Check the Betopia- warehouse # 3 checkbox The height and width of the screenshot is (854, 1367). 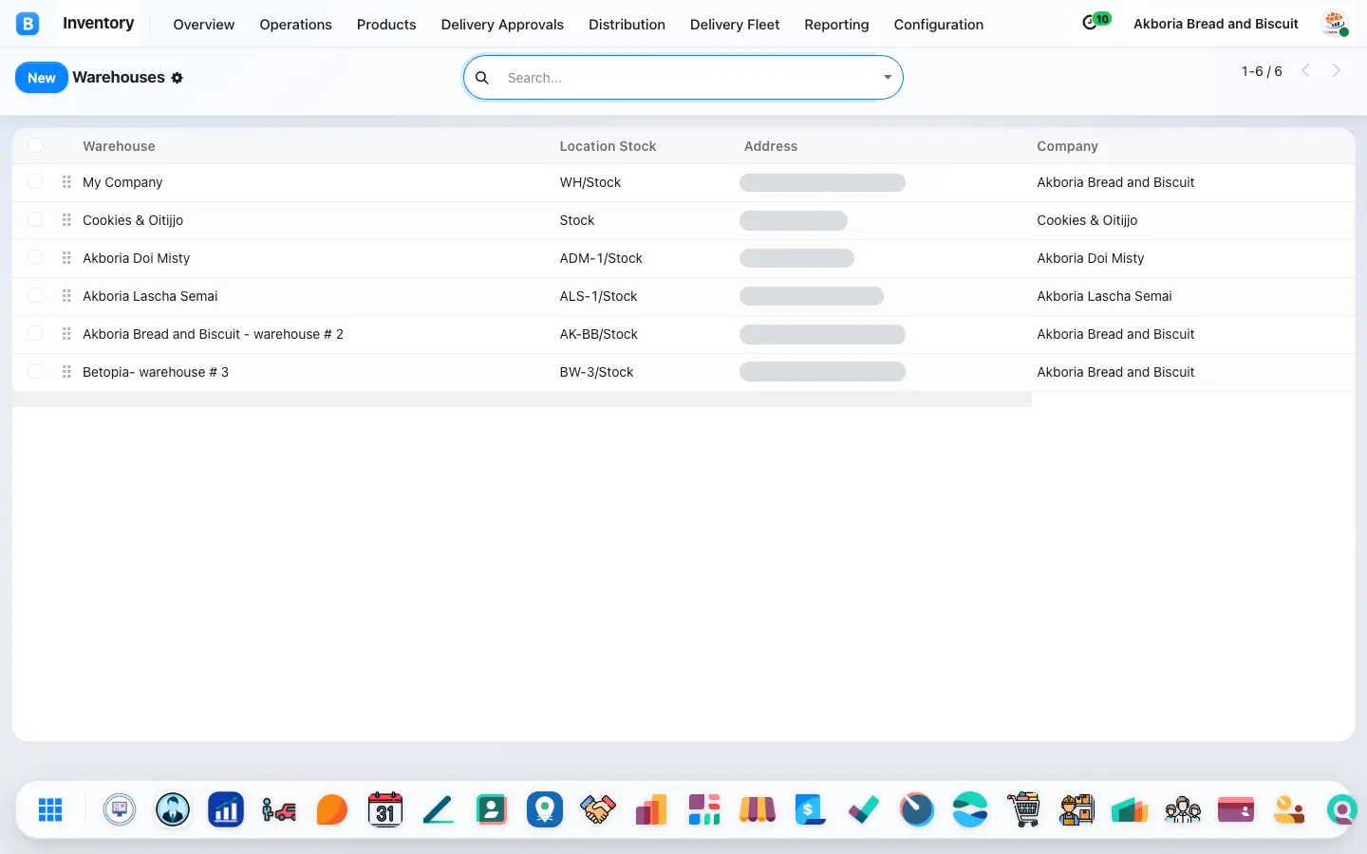[x=35, y=371]
